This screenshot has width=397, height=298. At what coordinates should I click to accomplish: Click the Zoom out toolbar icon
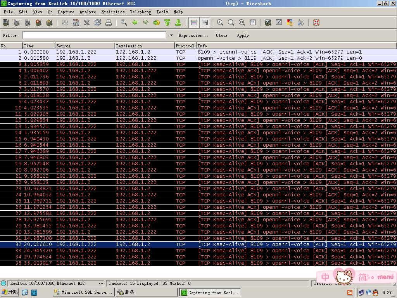coord(231,23)
